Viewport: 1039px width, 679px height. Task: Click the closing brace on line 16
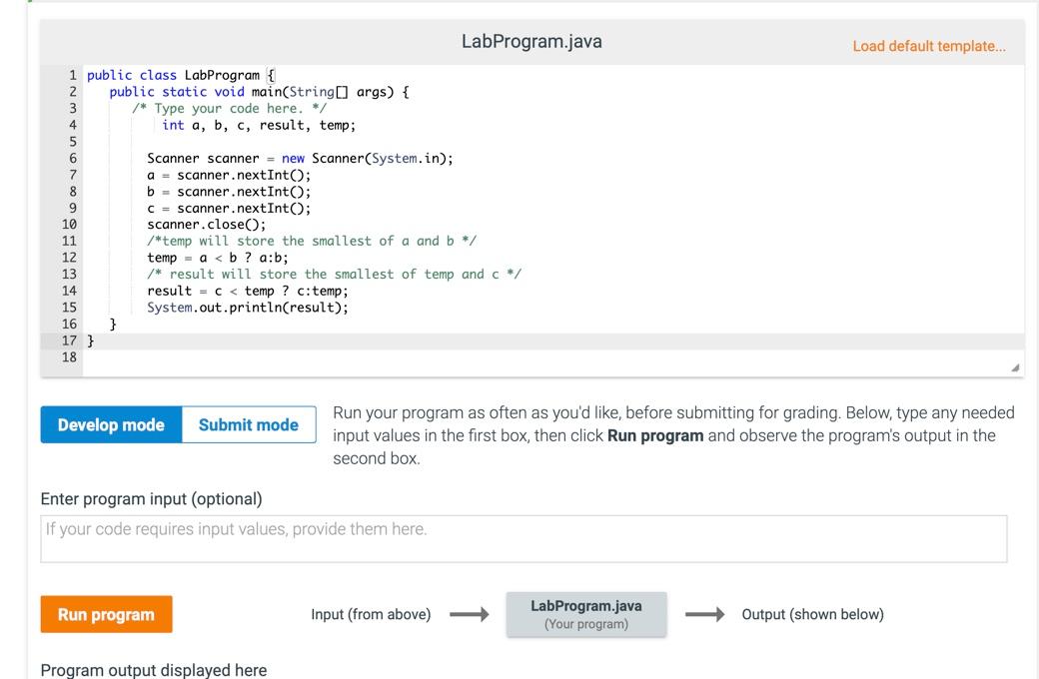pos(113,324)
